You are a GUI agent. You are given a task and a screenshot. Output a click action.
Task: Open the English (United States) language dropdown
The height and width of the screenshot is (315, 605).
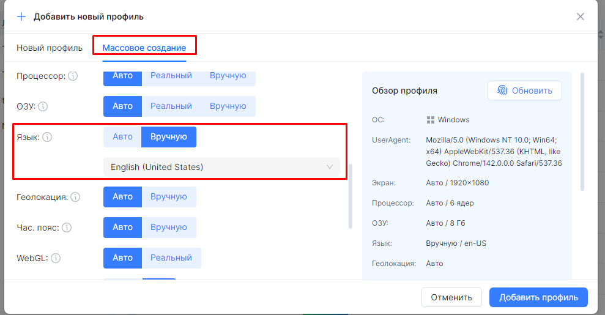pyautogui.click(x=221, y=167)
